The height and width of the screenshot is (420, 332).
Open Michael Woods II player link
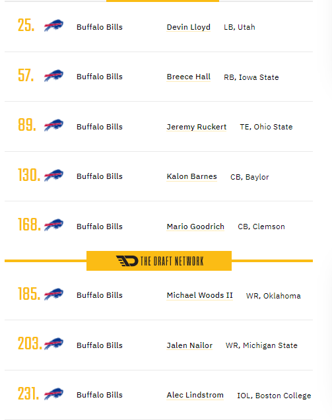tap(200, 295)
